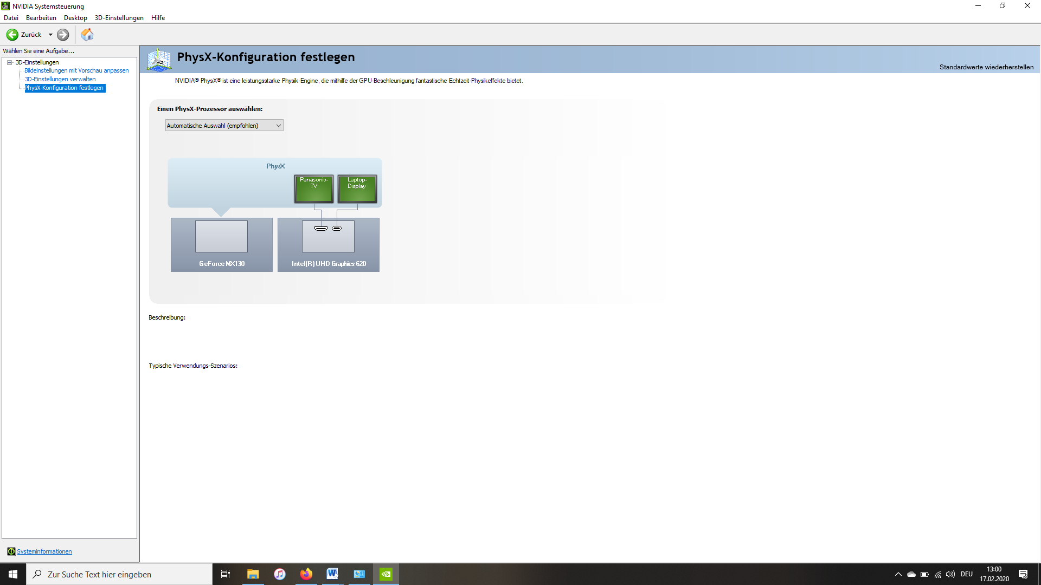Viewport: 1041px width, 585px height.
Task: Click the forward navigation arrow icon
Action: pos(63,35)
